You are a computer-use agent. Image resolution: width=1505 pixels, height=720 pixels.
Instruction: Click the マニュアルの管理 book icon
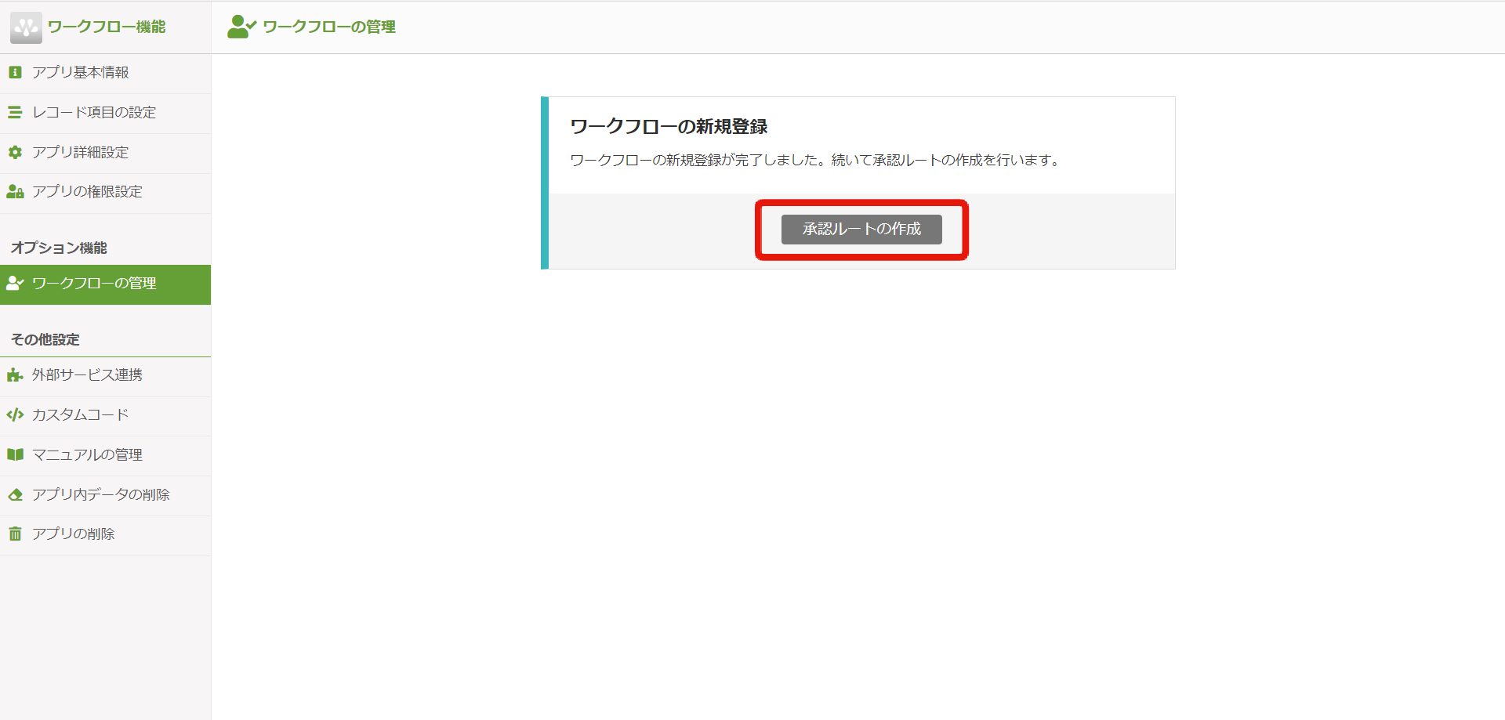coord(15,454)
